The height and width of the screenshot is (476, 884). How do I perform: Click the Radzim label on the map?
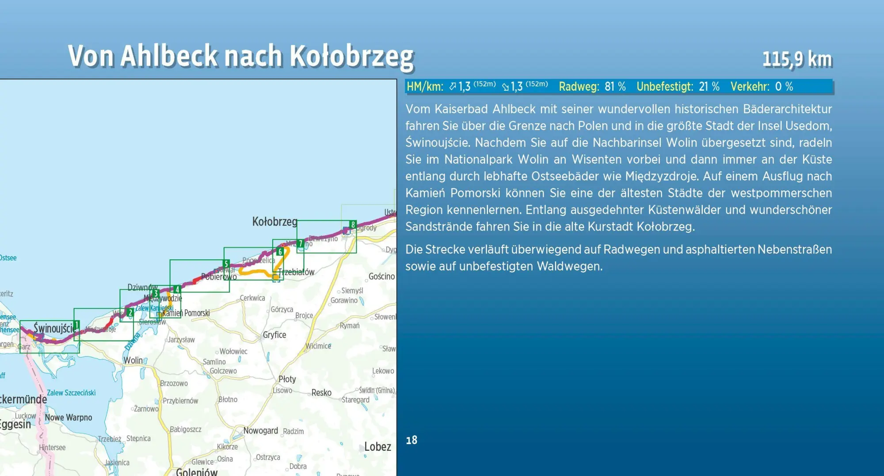tap(293, 431)
